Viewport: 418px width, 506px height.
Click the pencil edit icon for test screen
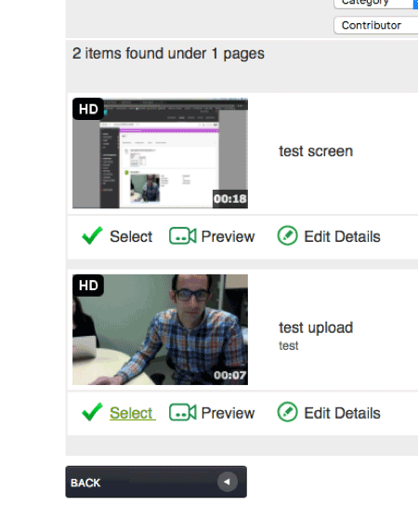coord(287,235)
